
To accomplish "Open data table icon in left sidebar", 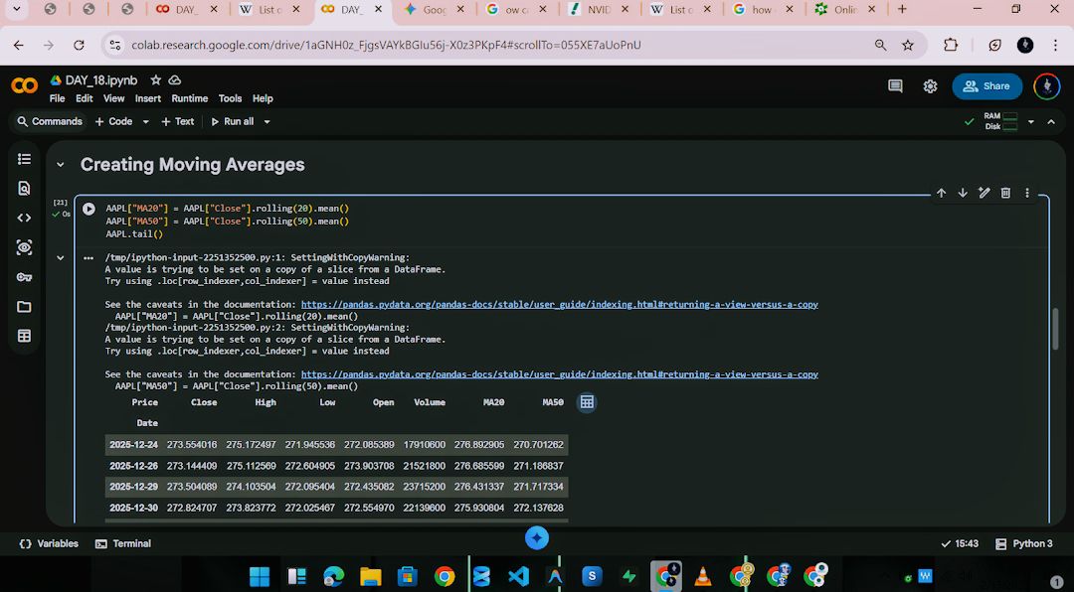I will pos(24,336).
